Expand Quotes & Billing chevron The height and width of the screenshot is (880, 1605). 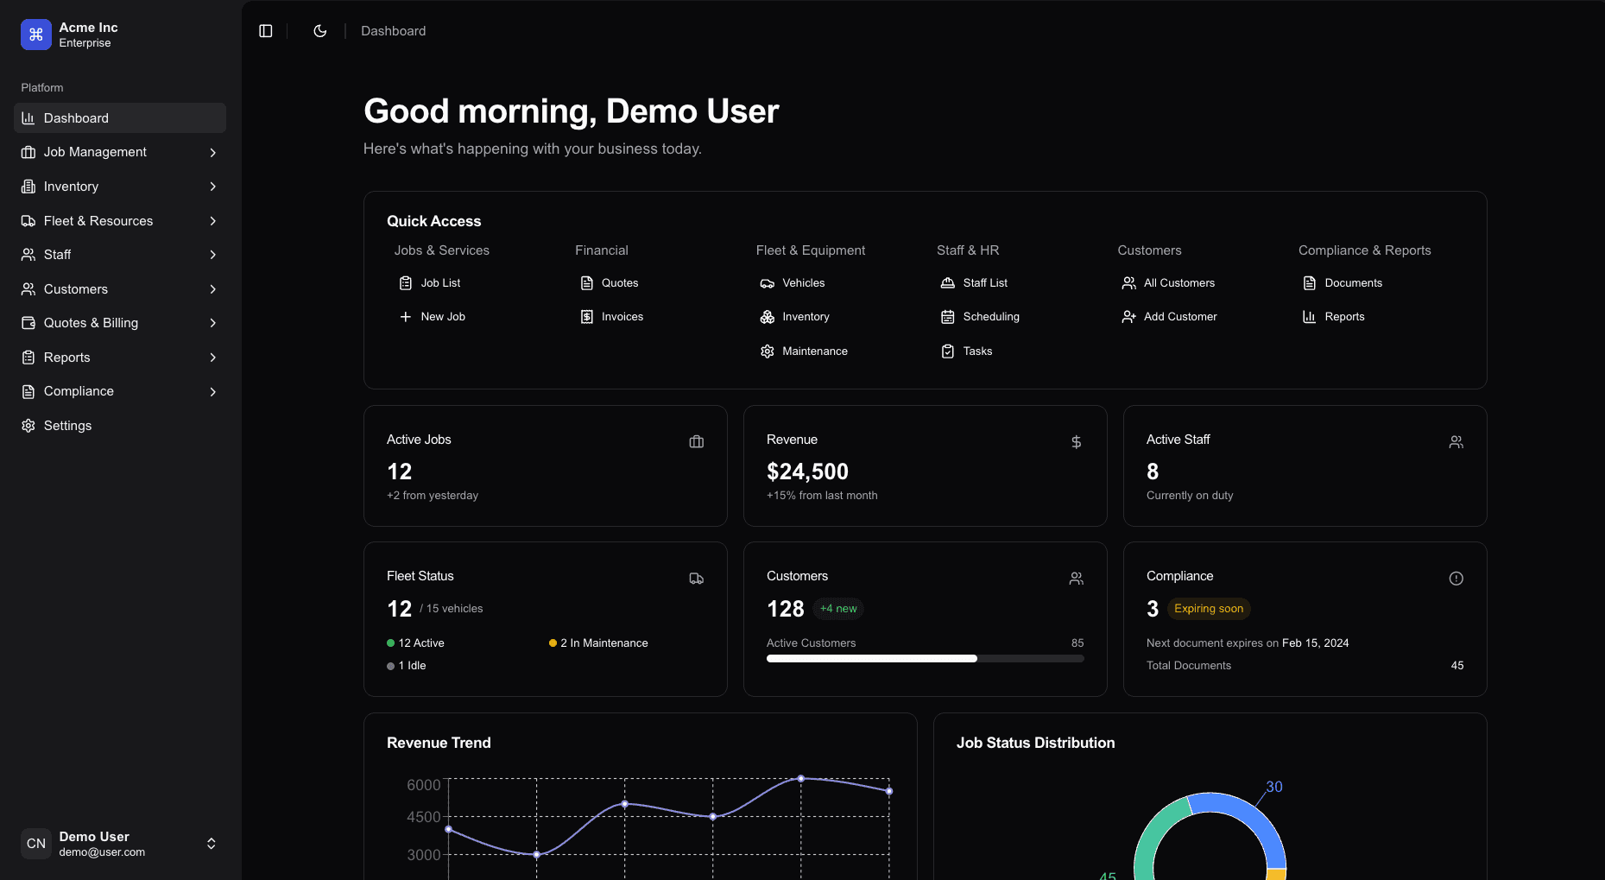click(x=212, y=323)
